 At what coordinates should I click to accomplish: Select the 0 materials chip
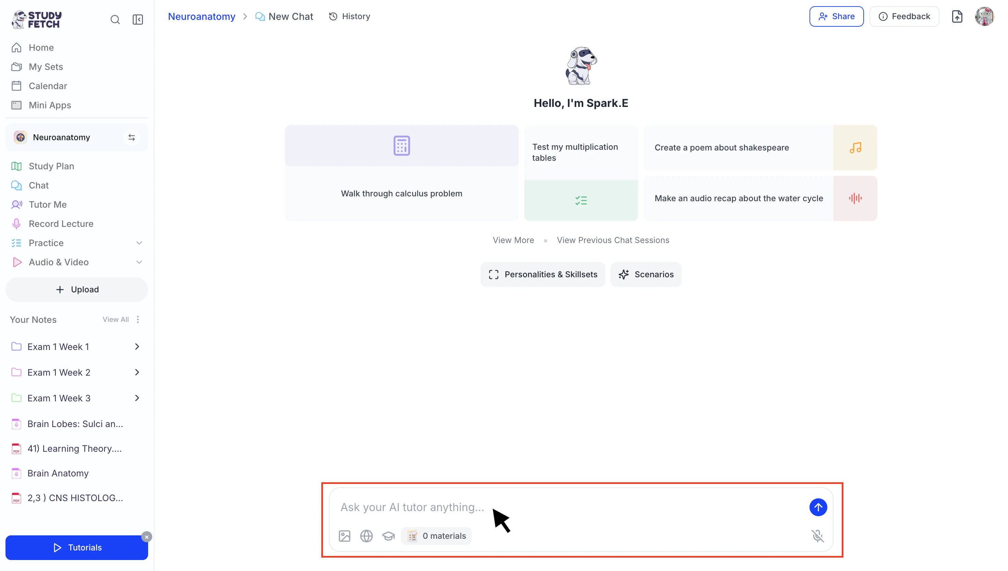tap(436, 536)
